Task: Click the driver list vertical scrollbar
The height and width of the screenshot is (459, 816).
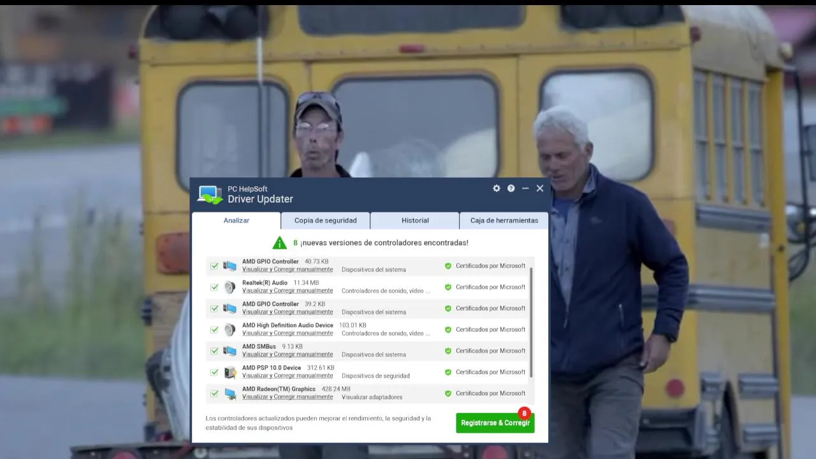Action: (x=531, y=323)
